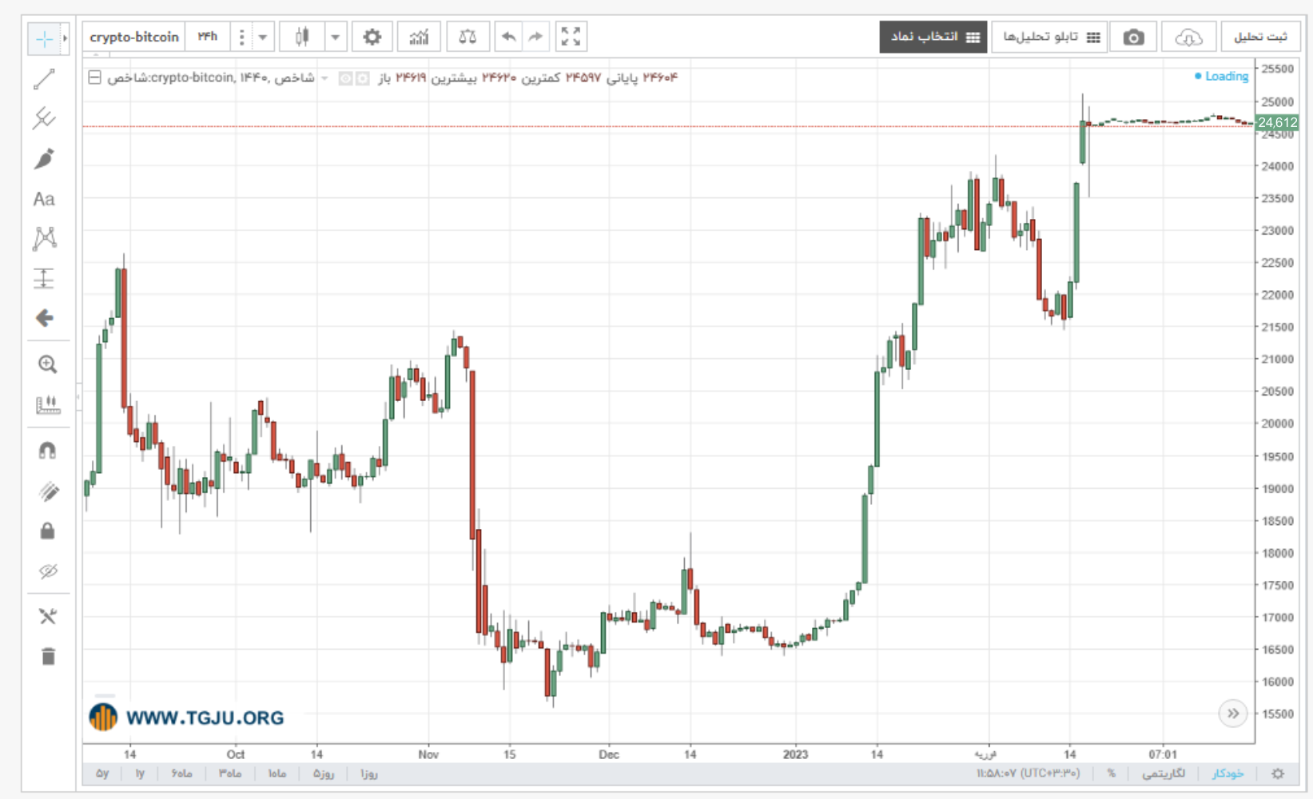Select the trend line drawing tool

click(x=44, y=79)
